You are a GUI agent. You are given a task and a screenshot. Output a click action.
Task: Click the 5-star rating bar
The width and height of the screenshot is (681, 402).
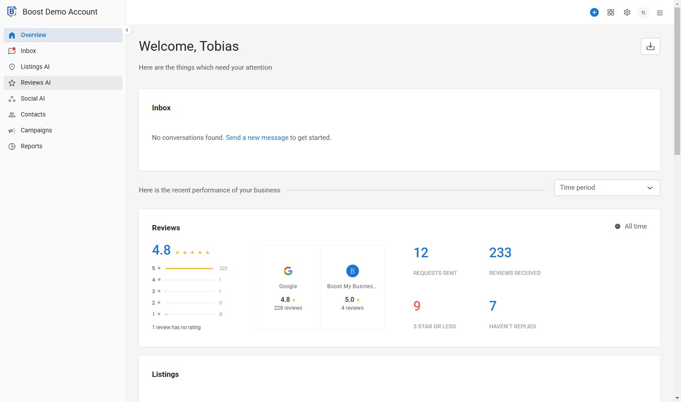pyautogui.click(x=190, y=268)
